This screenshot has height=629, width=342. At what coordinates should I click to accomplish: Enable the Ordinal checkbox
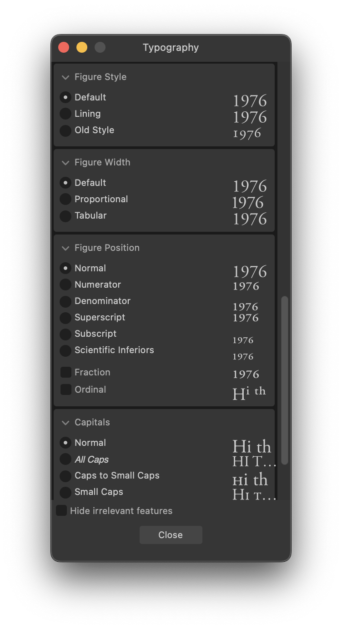[x=65, y=389]
